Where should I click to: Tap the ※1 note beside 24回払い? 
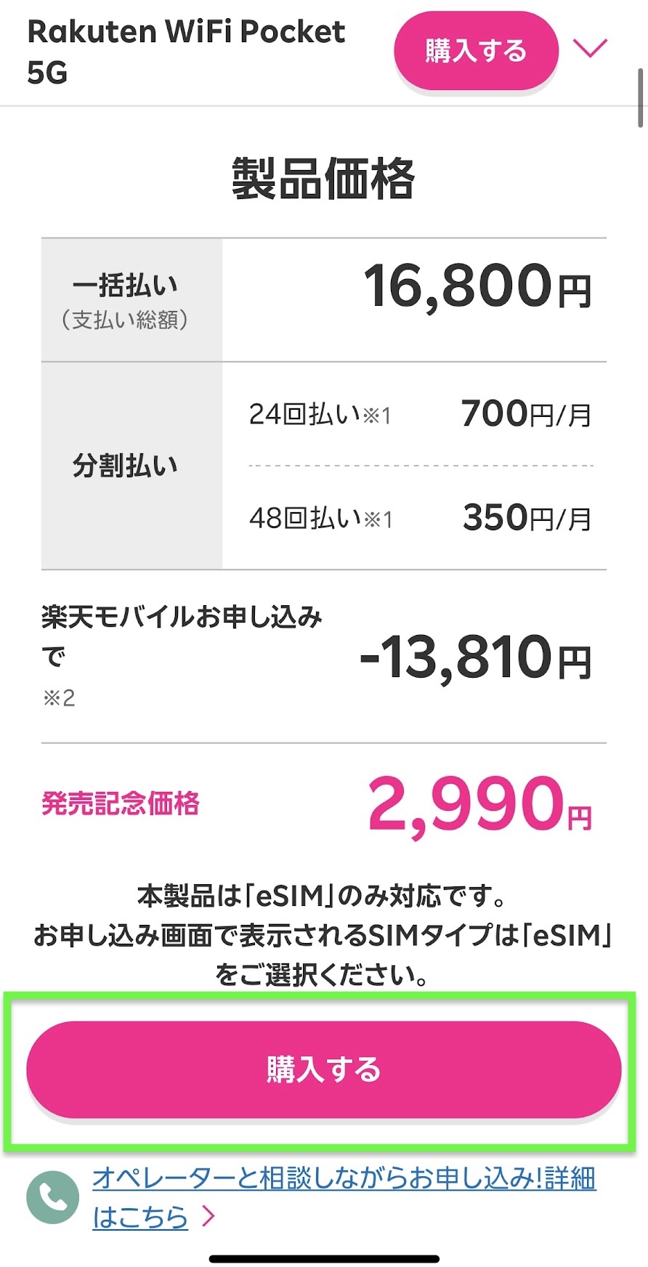[377, 416]
